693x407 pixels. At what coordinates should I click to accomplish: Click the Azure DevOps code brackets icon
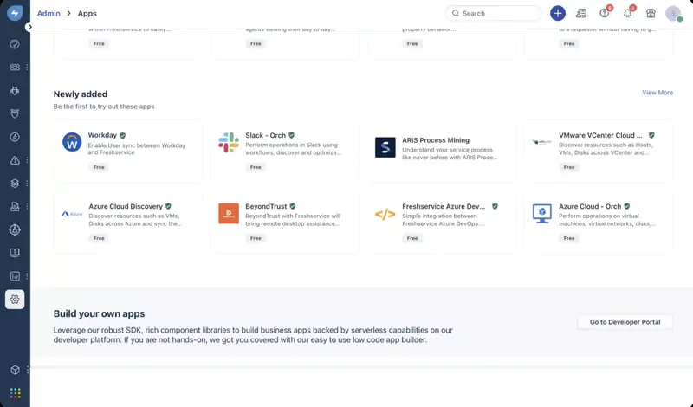(385, 214)
